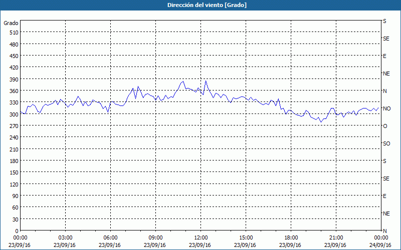Click compass label "NO" on right axis
The height and width of the screenshot is (250, 401).
coord(386,108)
